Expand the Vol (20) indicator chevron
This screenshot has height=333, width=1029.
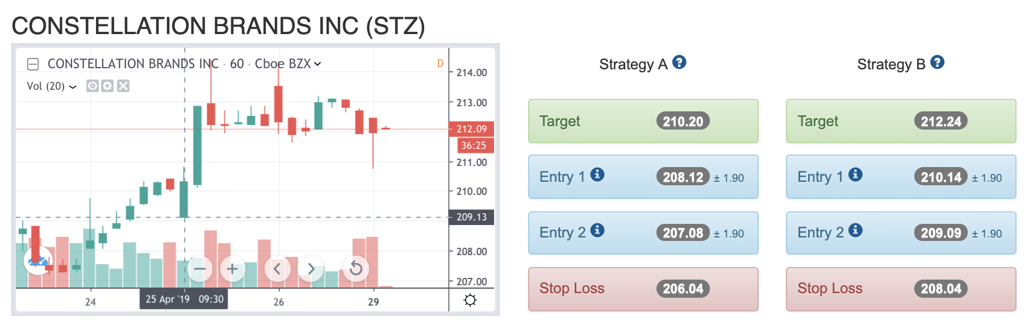click(73, 87)
